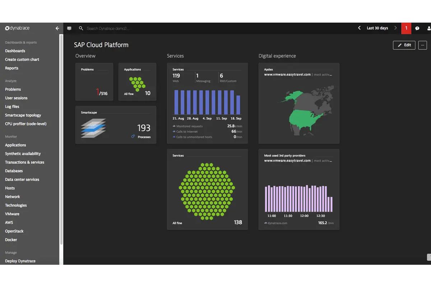Open Create custom chart

pos(22,60)
